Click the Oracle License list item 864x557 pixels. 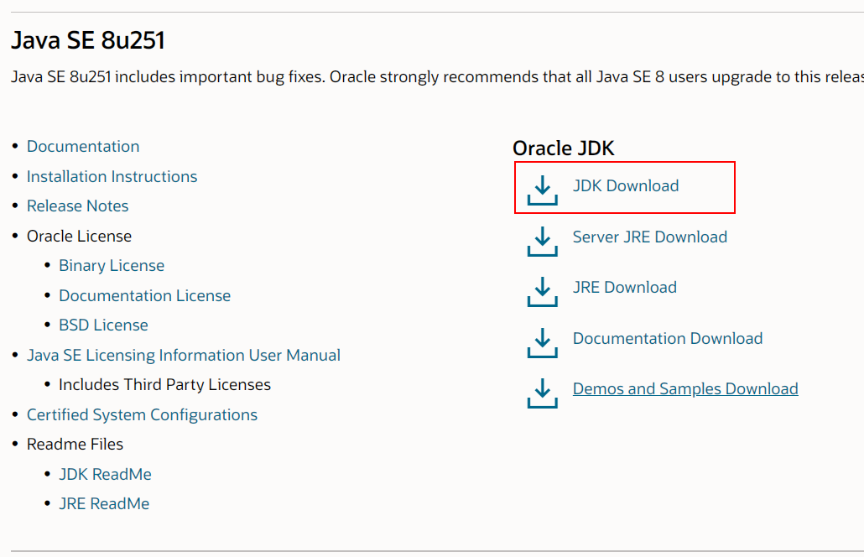(x=80, y=237)
